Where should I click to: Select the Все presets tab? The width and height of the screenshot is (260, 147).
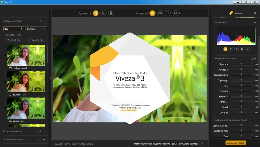[x=14, y=29]
